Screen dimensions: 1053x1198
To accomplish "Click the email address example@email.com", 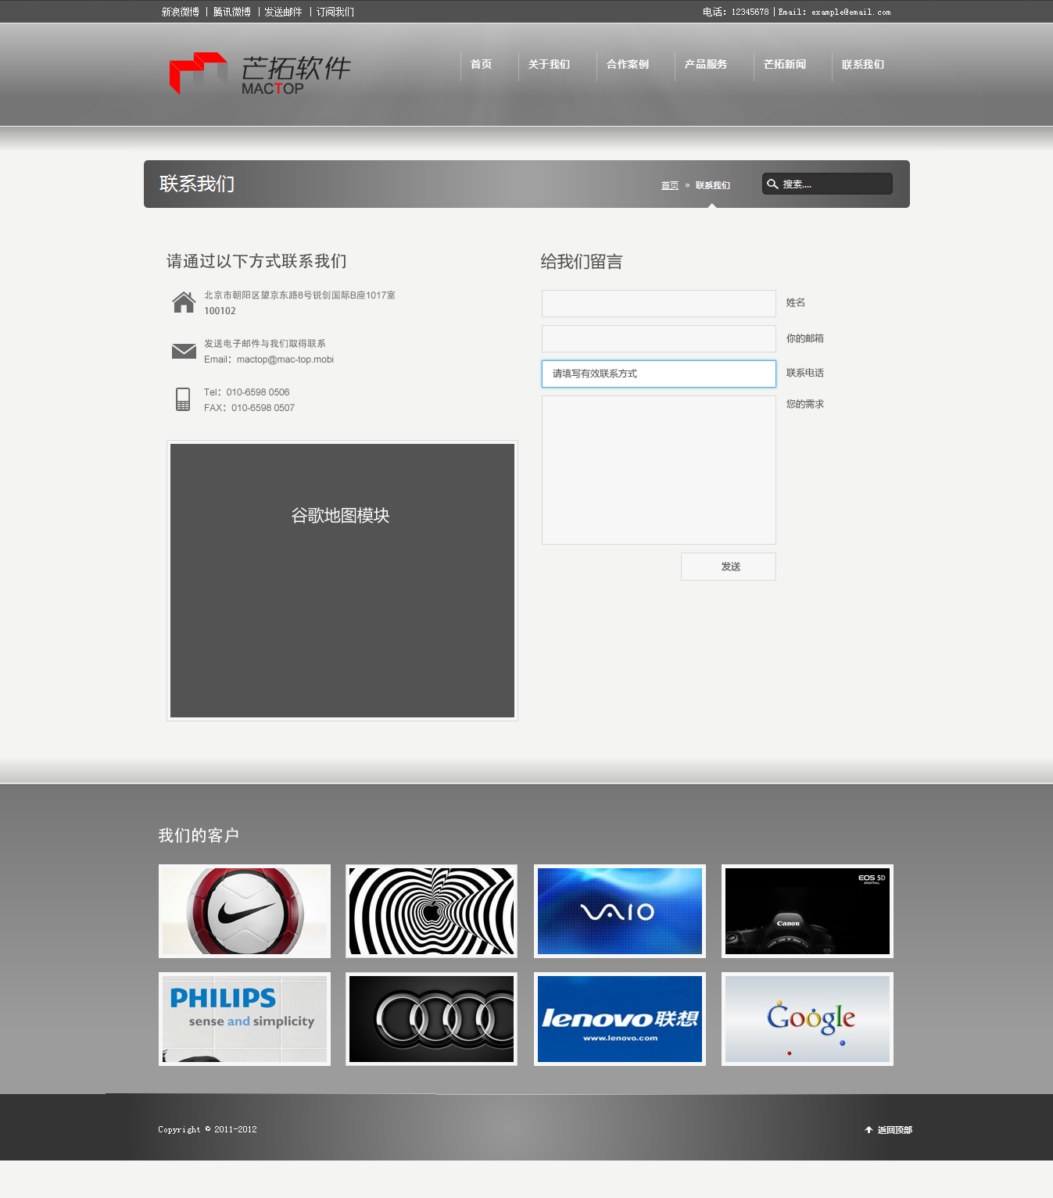I will click(851, 13).
